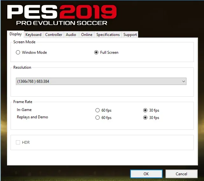204x181 pixels.
Task: Set Replays and Demo to 30 fps
Action: click(x=145, y=118)
